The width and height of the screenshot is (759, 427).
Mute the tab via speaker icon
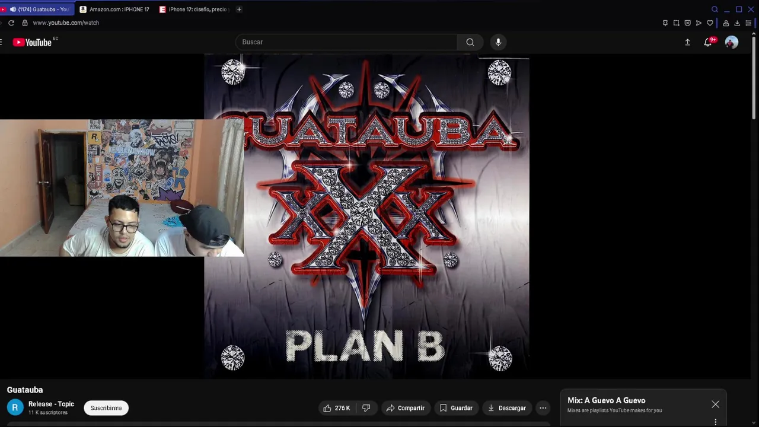click(x=13, y=9)
